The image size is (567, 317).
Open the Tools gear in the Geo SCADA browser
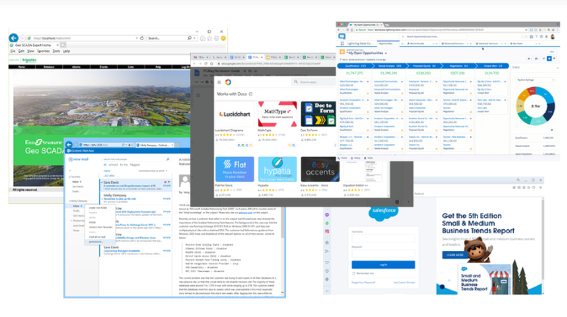click(x=217, y=38)
